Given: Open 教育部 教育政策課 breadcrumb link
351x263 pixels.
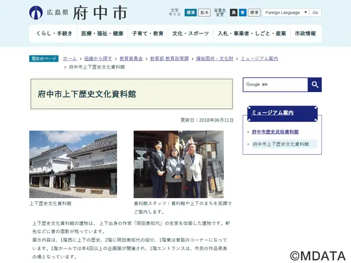Looking at the screenshot, I should tap(169, 59).
